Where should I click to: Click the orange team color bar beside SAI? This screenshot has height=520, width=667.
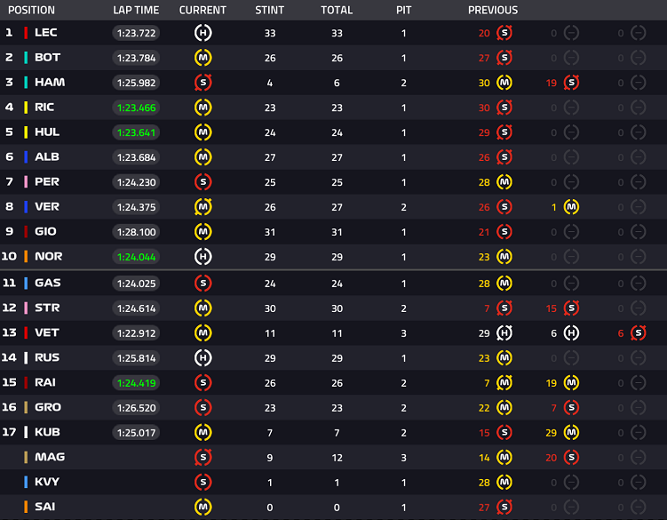pyautogui.click(x=26, y=507)
